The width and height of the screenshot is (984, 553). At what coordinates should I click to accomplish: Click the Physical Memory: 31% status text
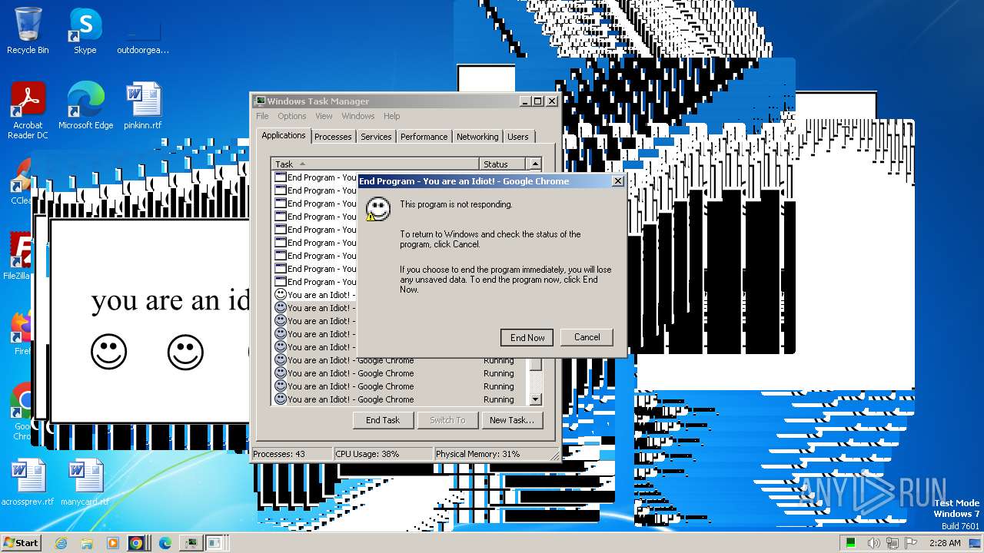tap(478, 454)
